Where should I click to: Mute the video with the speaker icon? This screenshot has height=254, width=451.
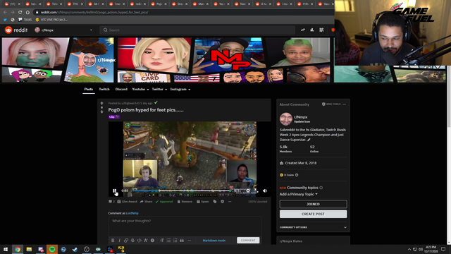point(265,190)
